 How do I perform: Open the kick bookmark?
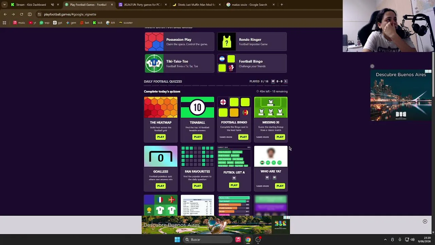pyautogui.click(x=98, y=23)
